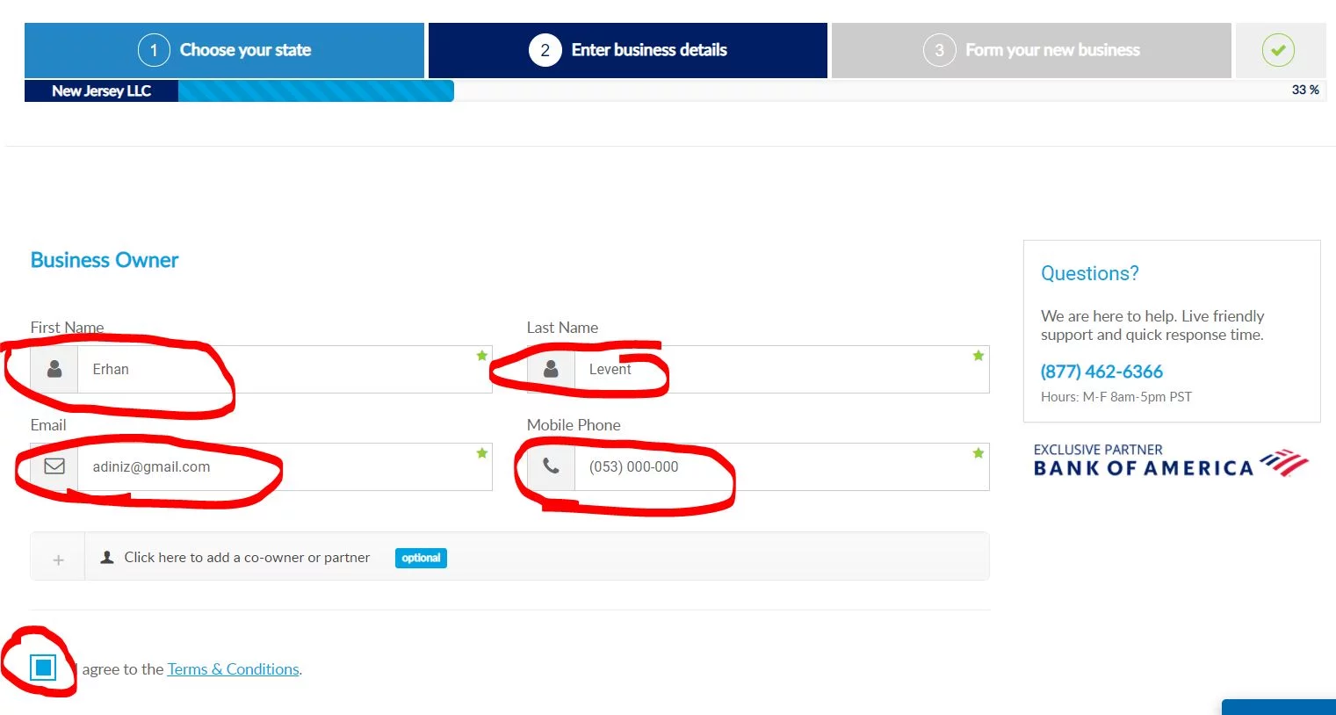Click the green checkmark step icon
This screenshot has height=715, width=1336.
click(x=1278, y=50)
